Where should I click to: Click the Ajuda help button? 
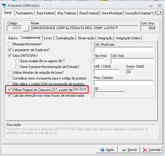107,150
